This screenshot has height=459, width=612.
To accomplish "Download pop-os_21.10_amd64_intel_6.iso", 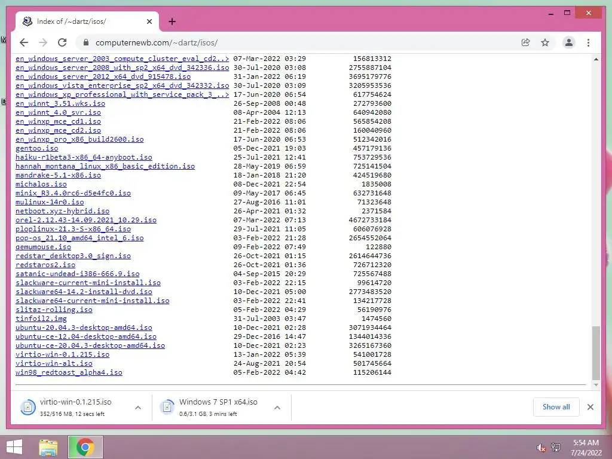I will point(79,238).
